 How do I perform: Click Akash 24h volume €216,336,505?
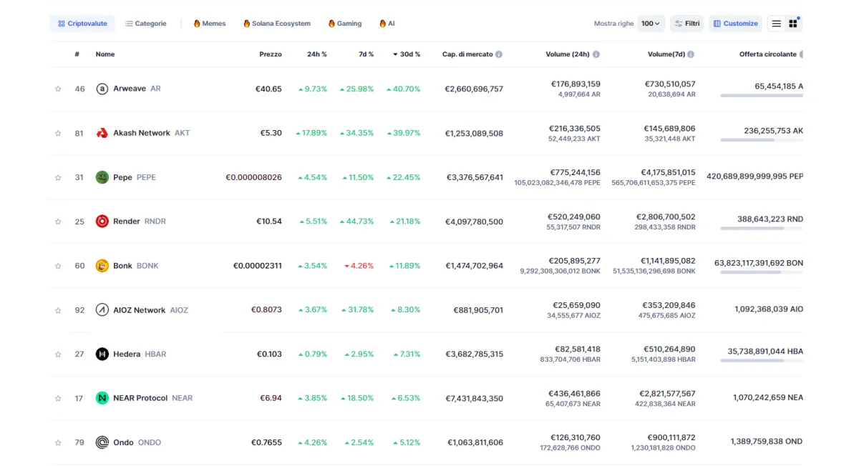(574, 129)
